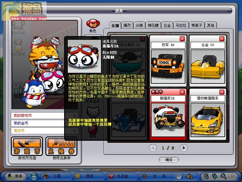
Task: Click the 使用中 in-use badge
Action: click(x=157, y=92)
